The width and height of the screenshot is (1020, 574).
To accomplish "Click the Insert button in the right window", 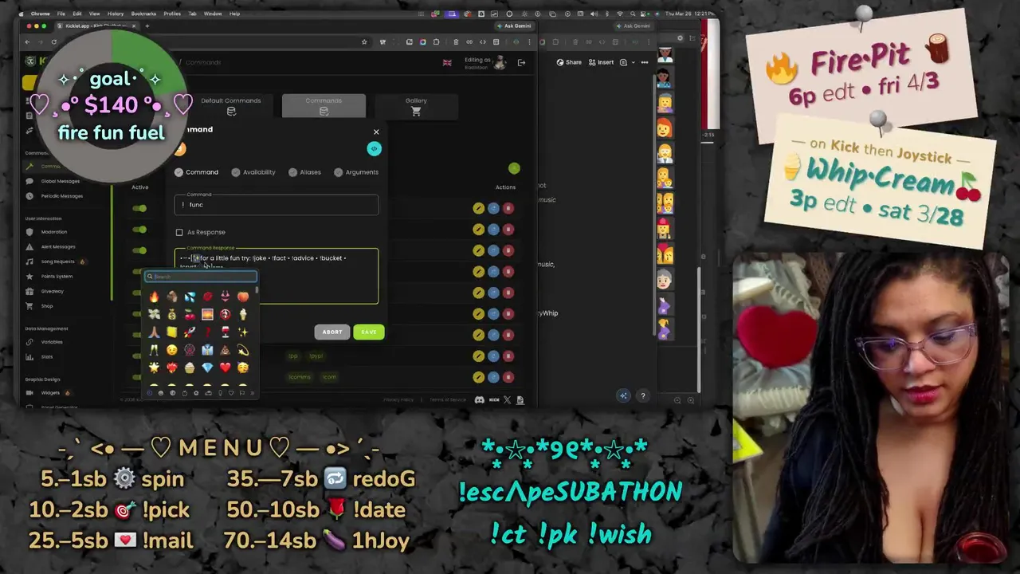I will (x=601, y=62).
